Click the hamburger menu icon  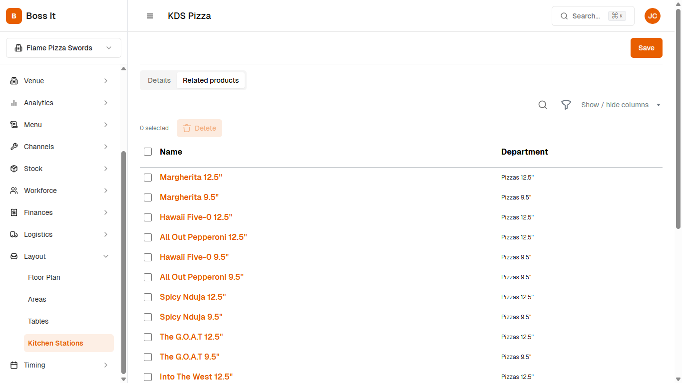coord(150,16)
